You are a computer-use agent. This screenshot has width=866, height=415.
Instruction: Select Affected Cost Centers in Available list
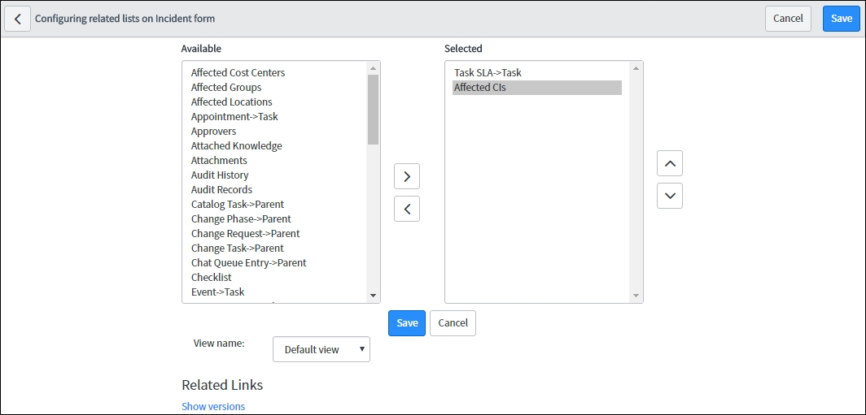[x=238, y=73]
